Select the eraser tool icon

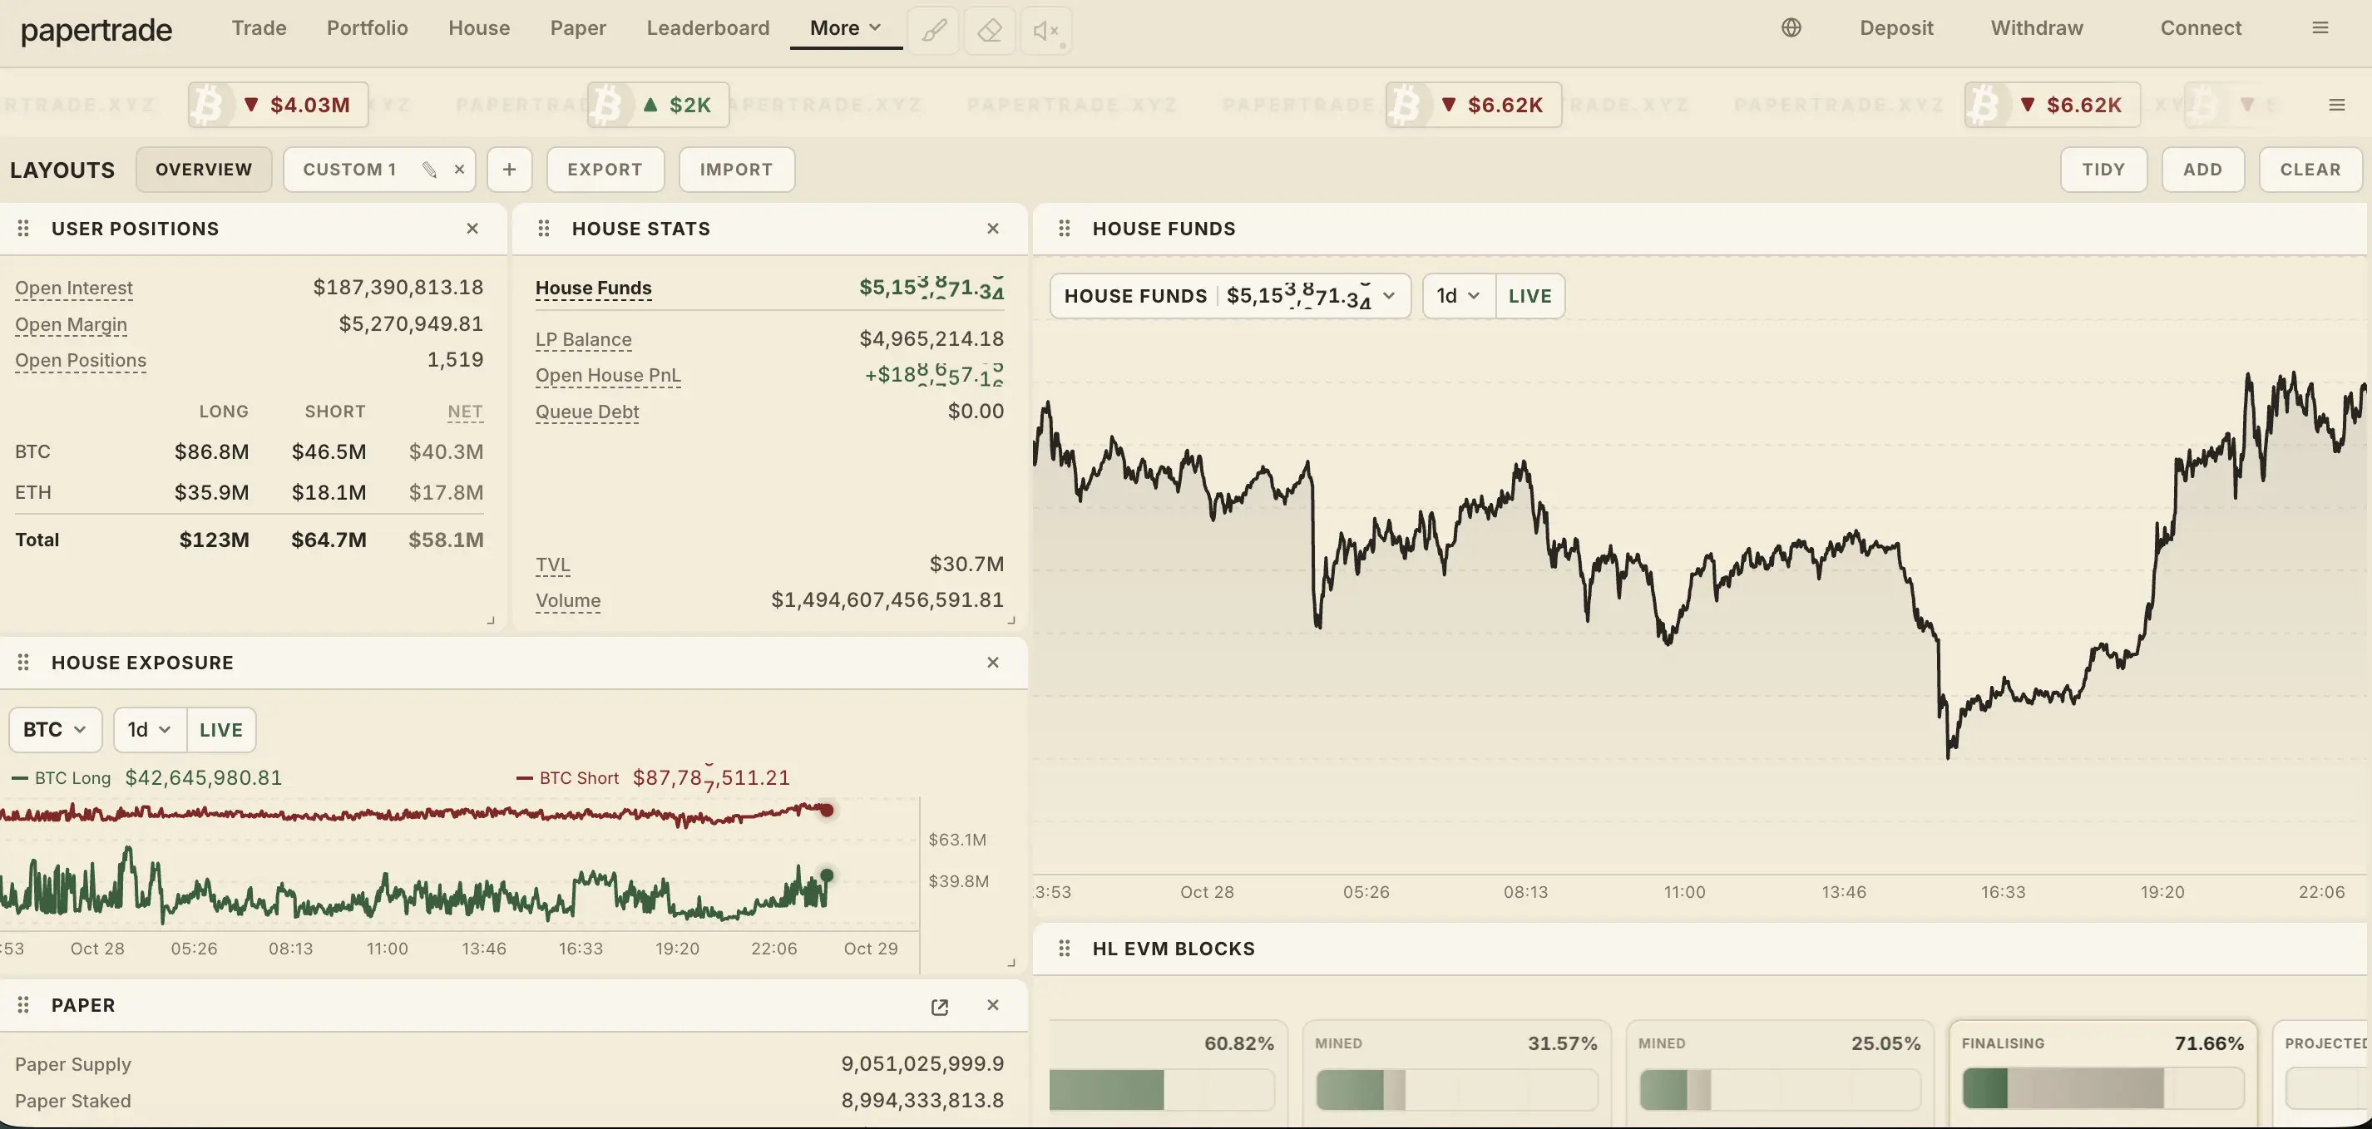(990, 31)
